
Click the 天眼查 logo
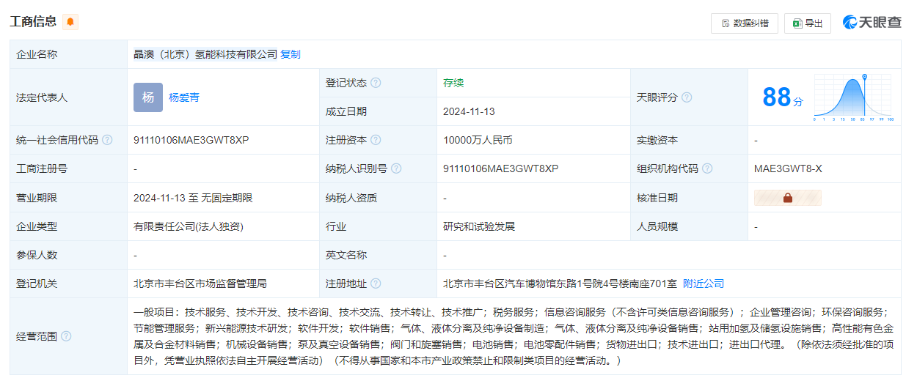(x=872, y=23)
